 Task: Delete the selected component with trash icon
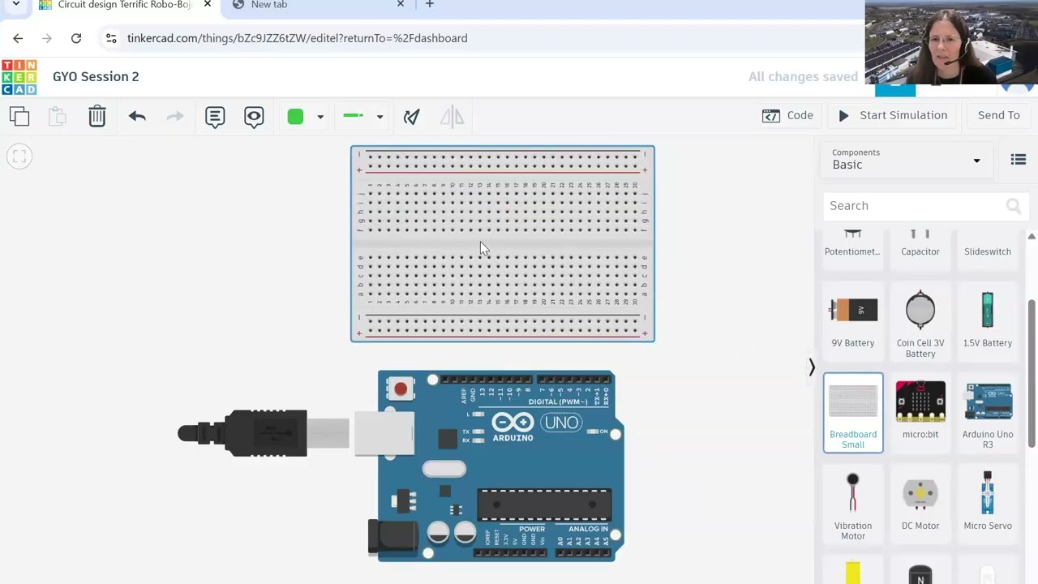click(97, 116)
